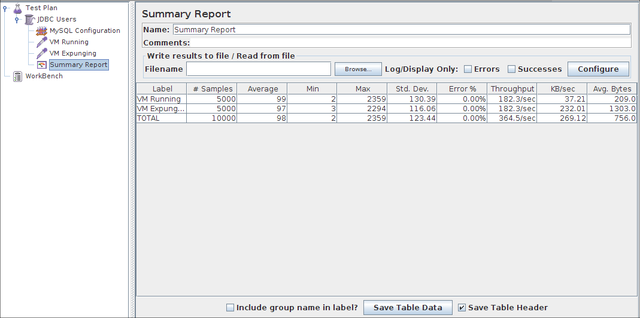Sort table by the Throughput column header
This screenshot has width=640, height=318.
(512, 88)
